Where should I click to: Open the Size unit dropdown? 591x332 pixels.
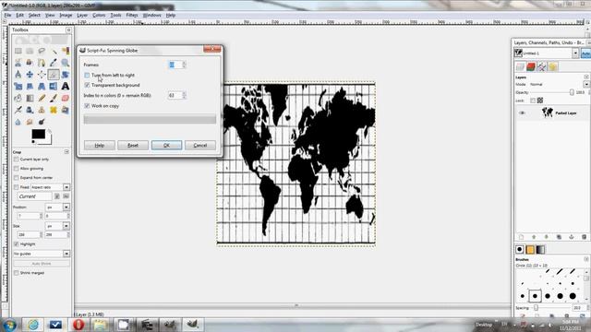coord(66,226)
